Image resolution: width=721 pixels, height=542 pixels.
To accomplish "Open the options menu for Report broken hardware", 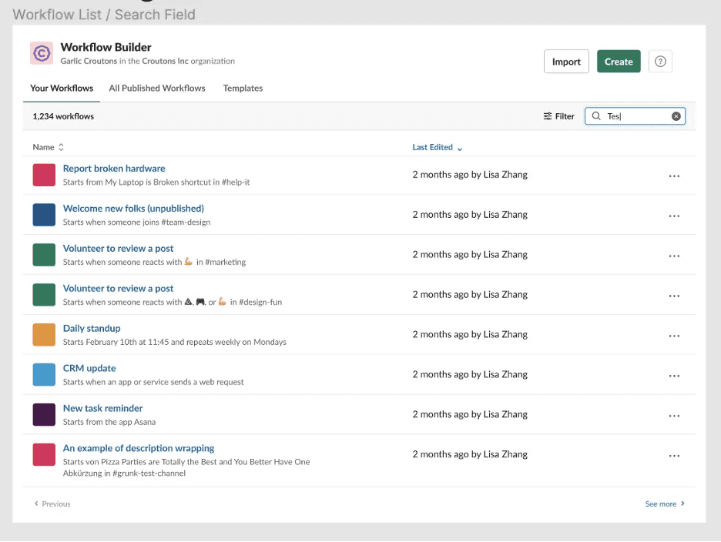I will [x=674, y=176].
